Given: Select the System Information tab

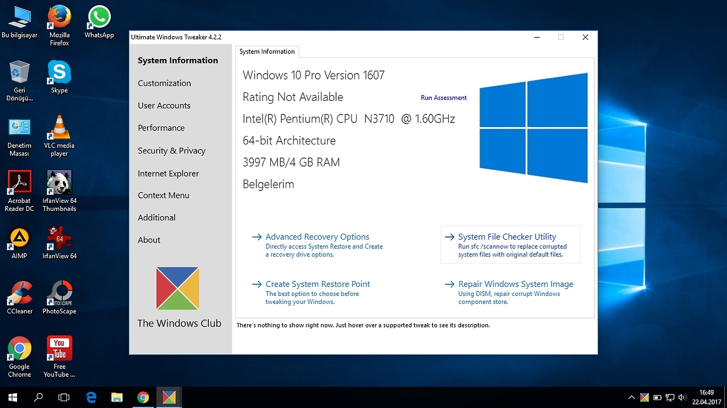Looking at the screenshot, I should pyautogui.click(x=267, y=52).
